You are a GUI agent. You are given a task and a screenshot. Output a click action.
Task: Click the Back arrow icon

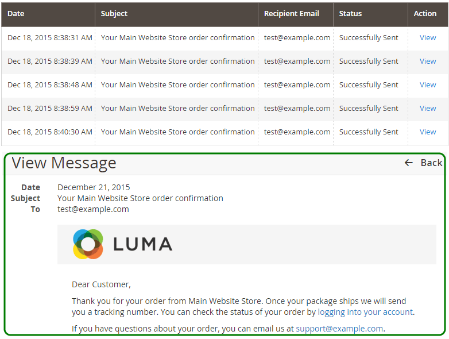pos(409,163)
